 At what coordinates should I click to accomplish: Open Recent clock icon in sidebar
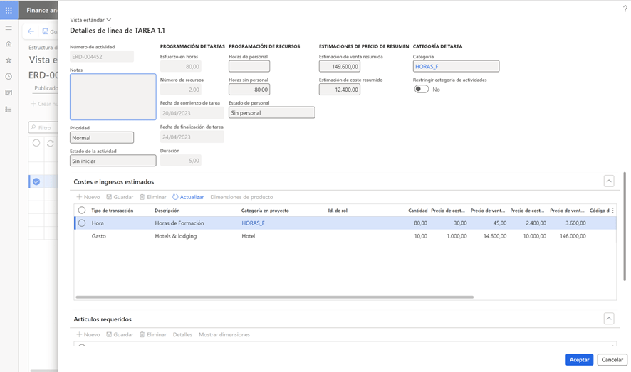click(9, 77)
